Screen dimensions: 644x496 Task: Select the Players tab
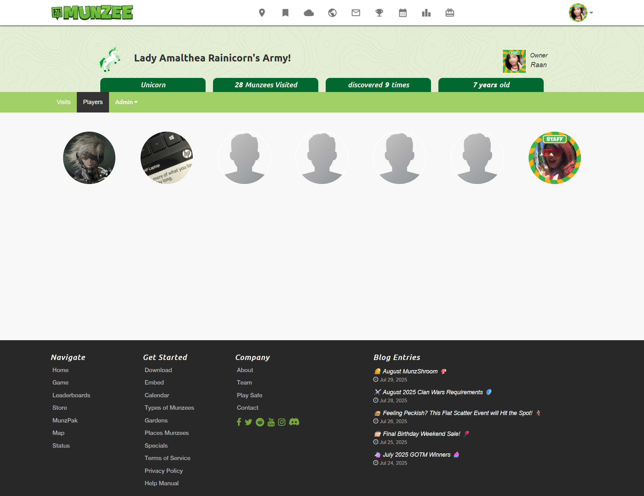(x=93, y=102)
